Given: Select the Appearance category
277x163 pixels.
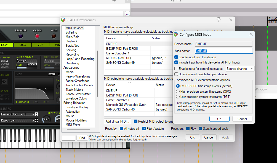Looking at the screenshot, I should (71, 68).
